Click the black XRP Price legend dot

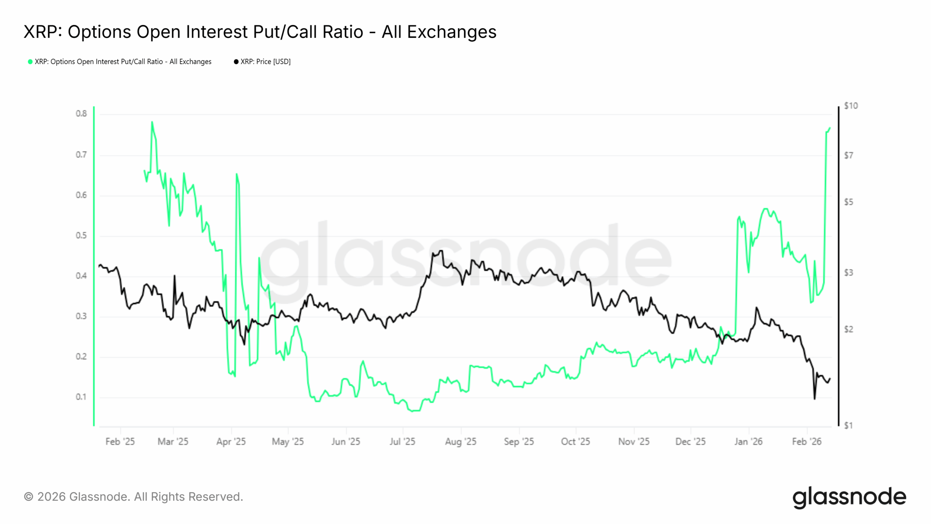pyautogui.click(x=236, y=62)
